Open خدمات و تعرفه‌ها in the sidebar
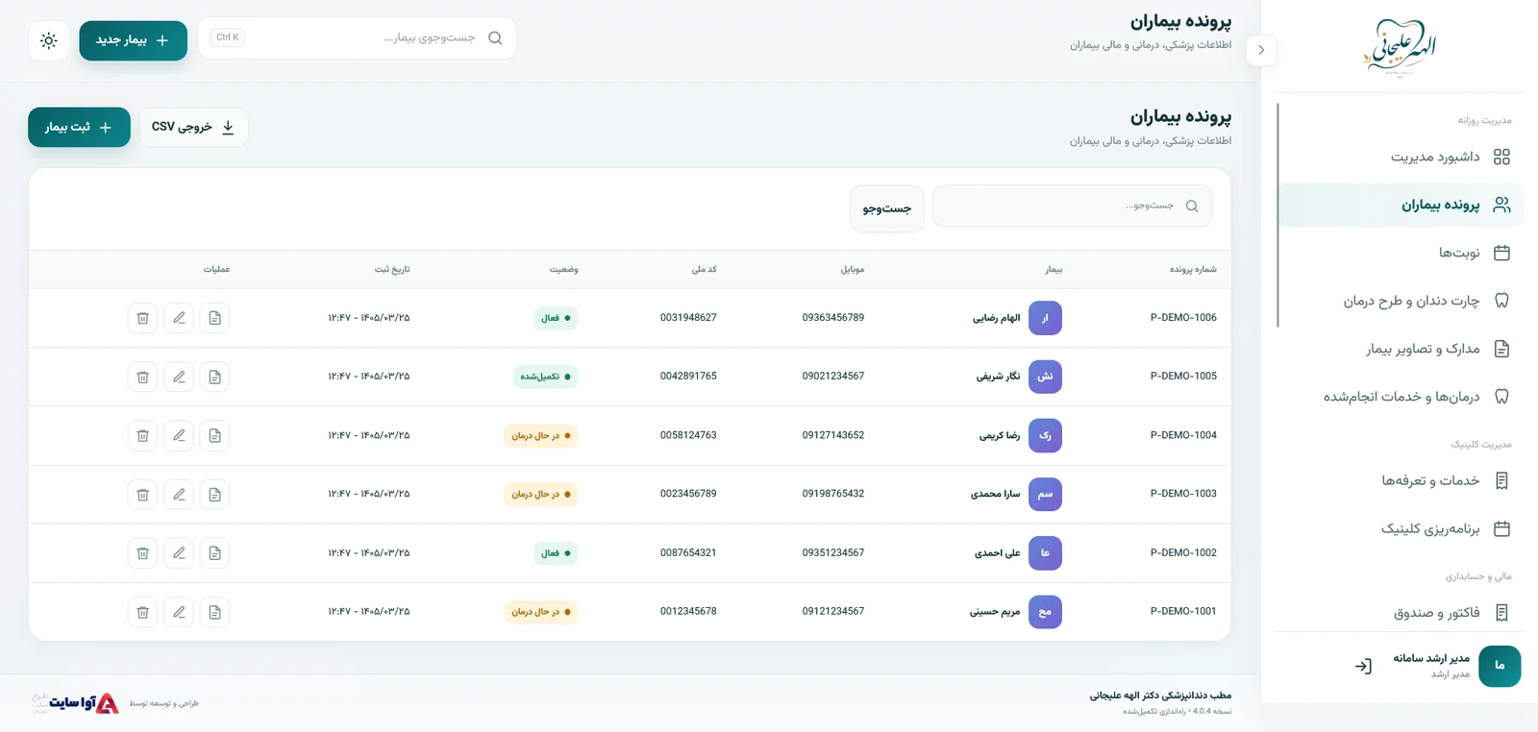Viewport: 1538px width, 732px height. coord(1401,480)
